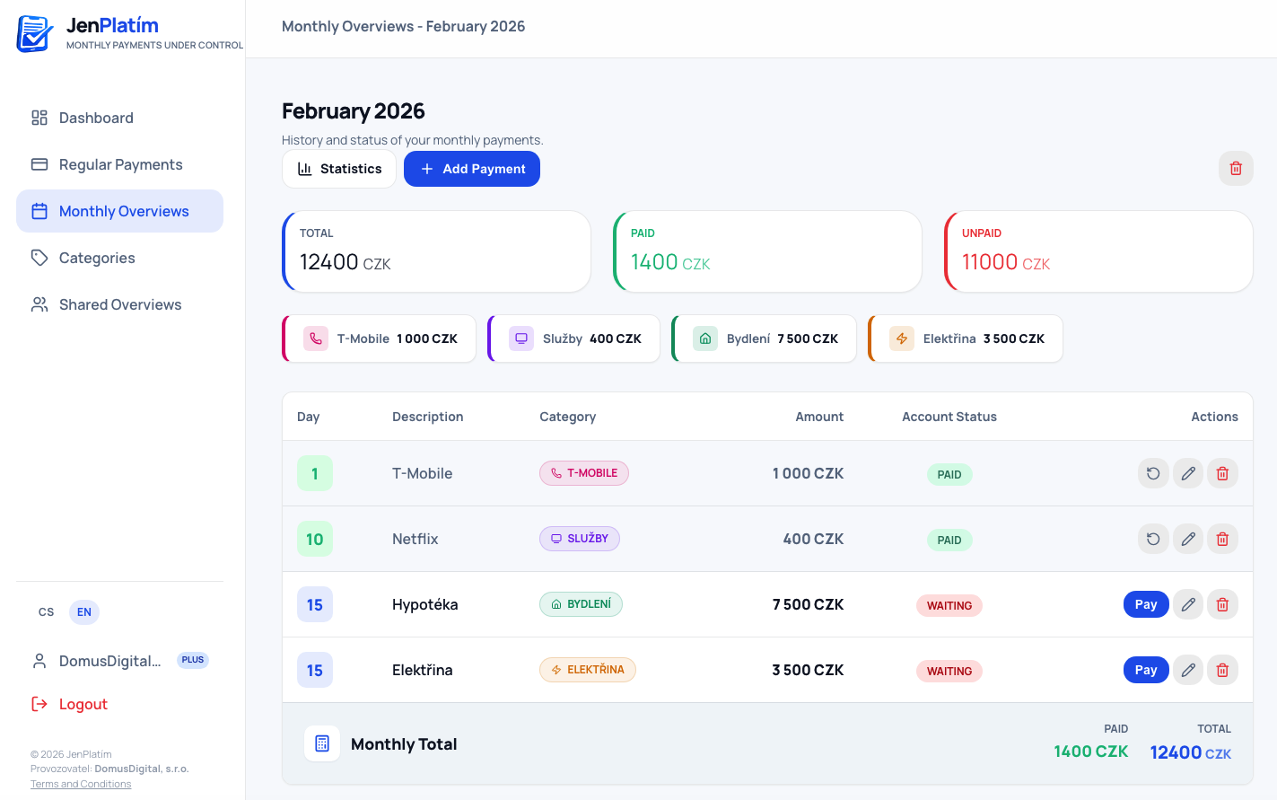Delete the T-Mobile payment row
Screen dimensions: 1277x800
point(1222,473)
